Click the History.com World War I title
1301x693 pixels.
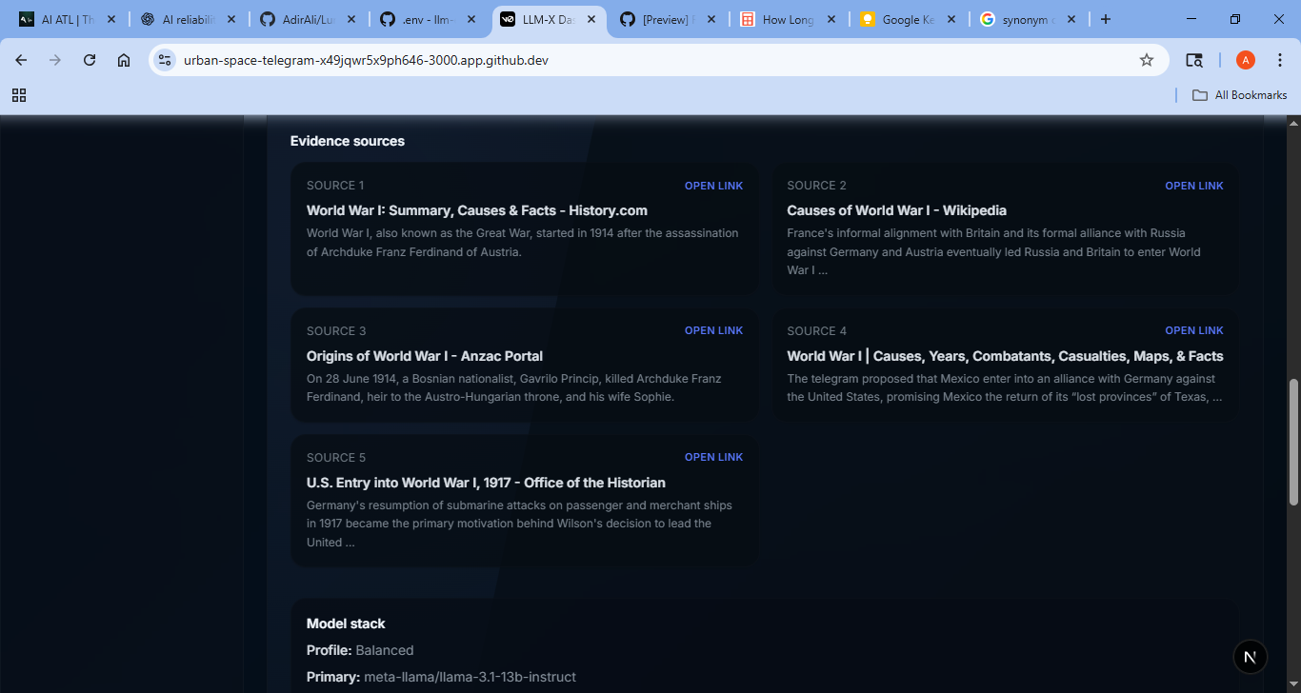476,210
